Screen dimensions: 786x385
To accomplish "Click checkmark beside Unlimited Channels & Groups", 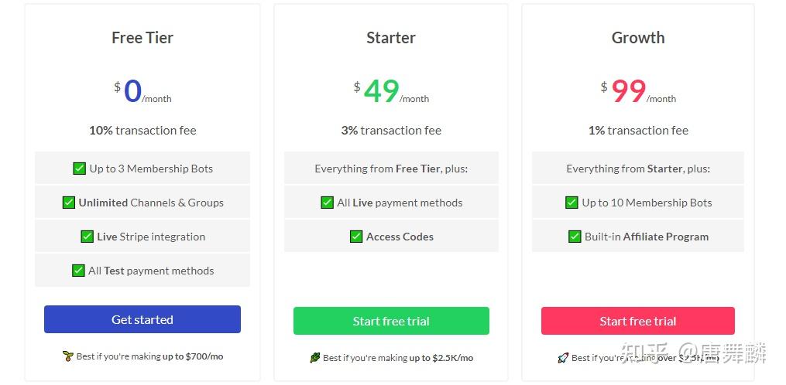I will (69, 203).
